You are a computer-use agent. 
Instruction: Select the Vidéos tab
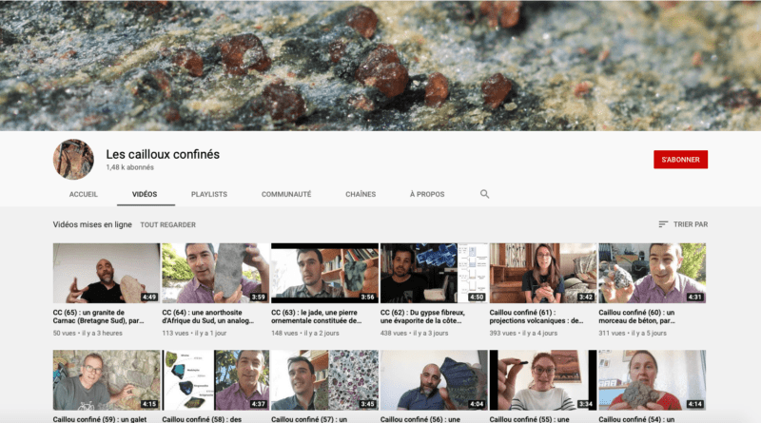(145, 194)
